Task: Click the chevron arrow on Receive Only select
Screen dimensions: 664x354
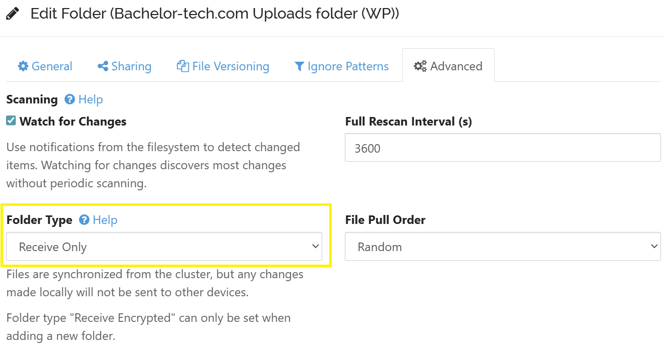Action: (x=315, y=247)
